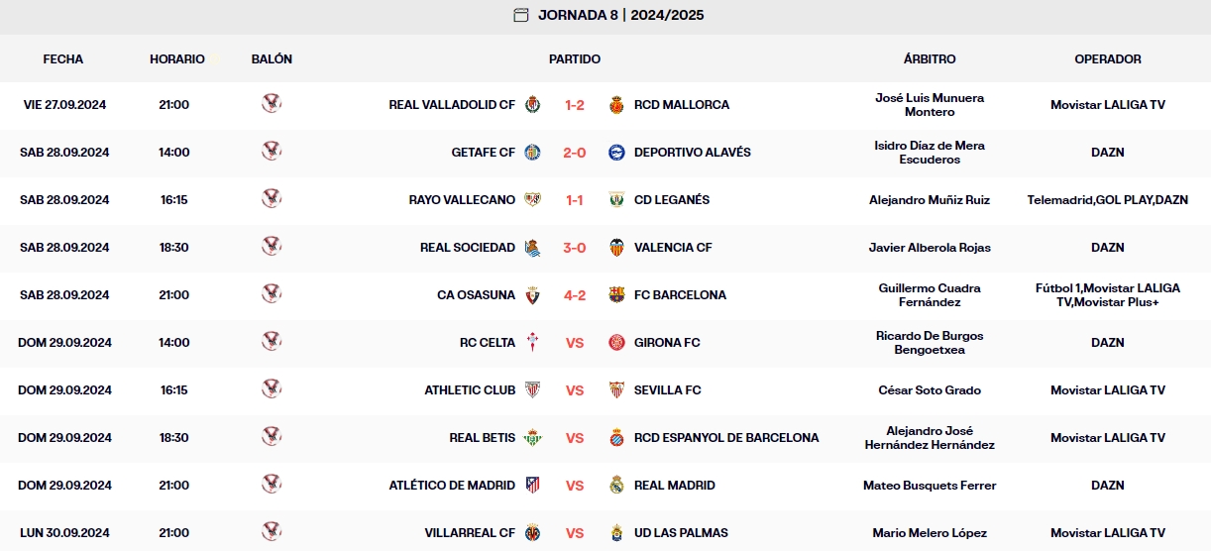Open VS link for Celta vs Girona

(x=575, y=343)
